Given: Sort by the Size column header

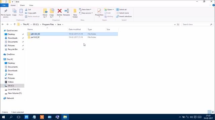Looking at the screenshot, I should 108,29.
